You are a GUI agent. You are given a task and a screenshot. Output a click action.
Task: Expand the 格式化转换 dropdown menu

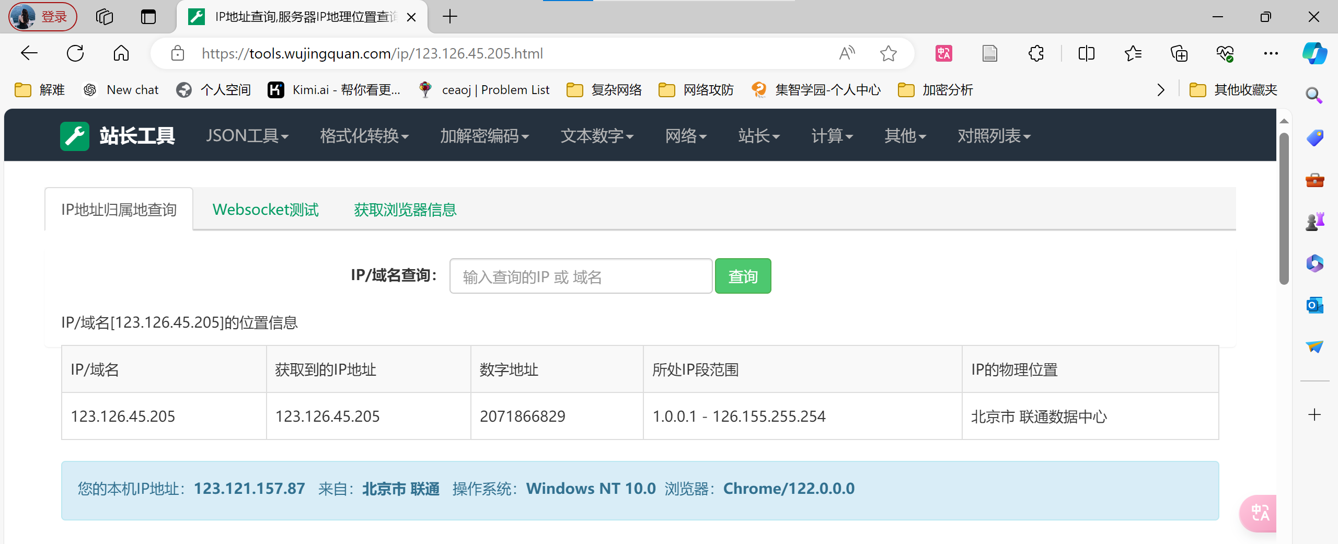pyautogui.click(x=364, y=136)
